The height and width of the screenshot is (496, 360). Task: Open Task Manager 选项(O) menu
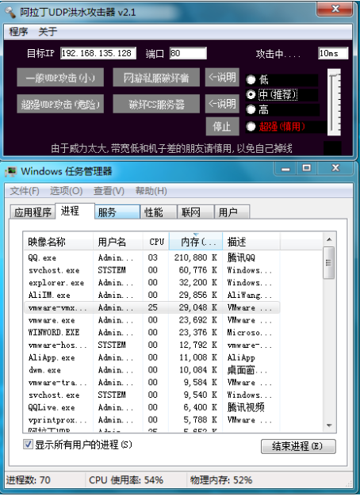66,191
